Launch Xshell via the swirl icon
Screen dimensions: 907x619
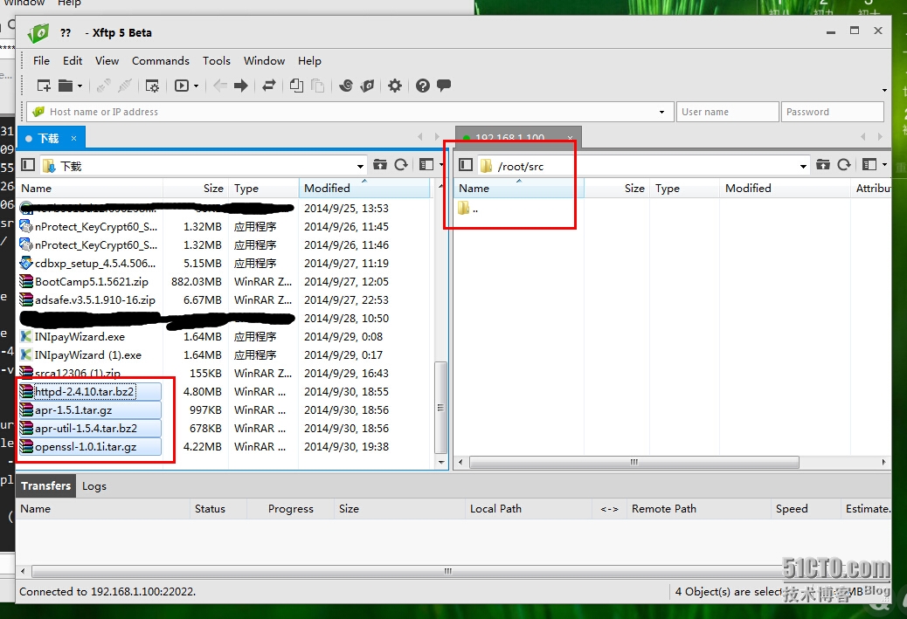click(346, 86)
